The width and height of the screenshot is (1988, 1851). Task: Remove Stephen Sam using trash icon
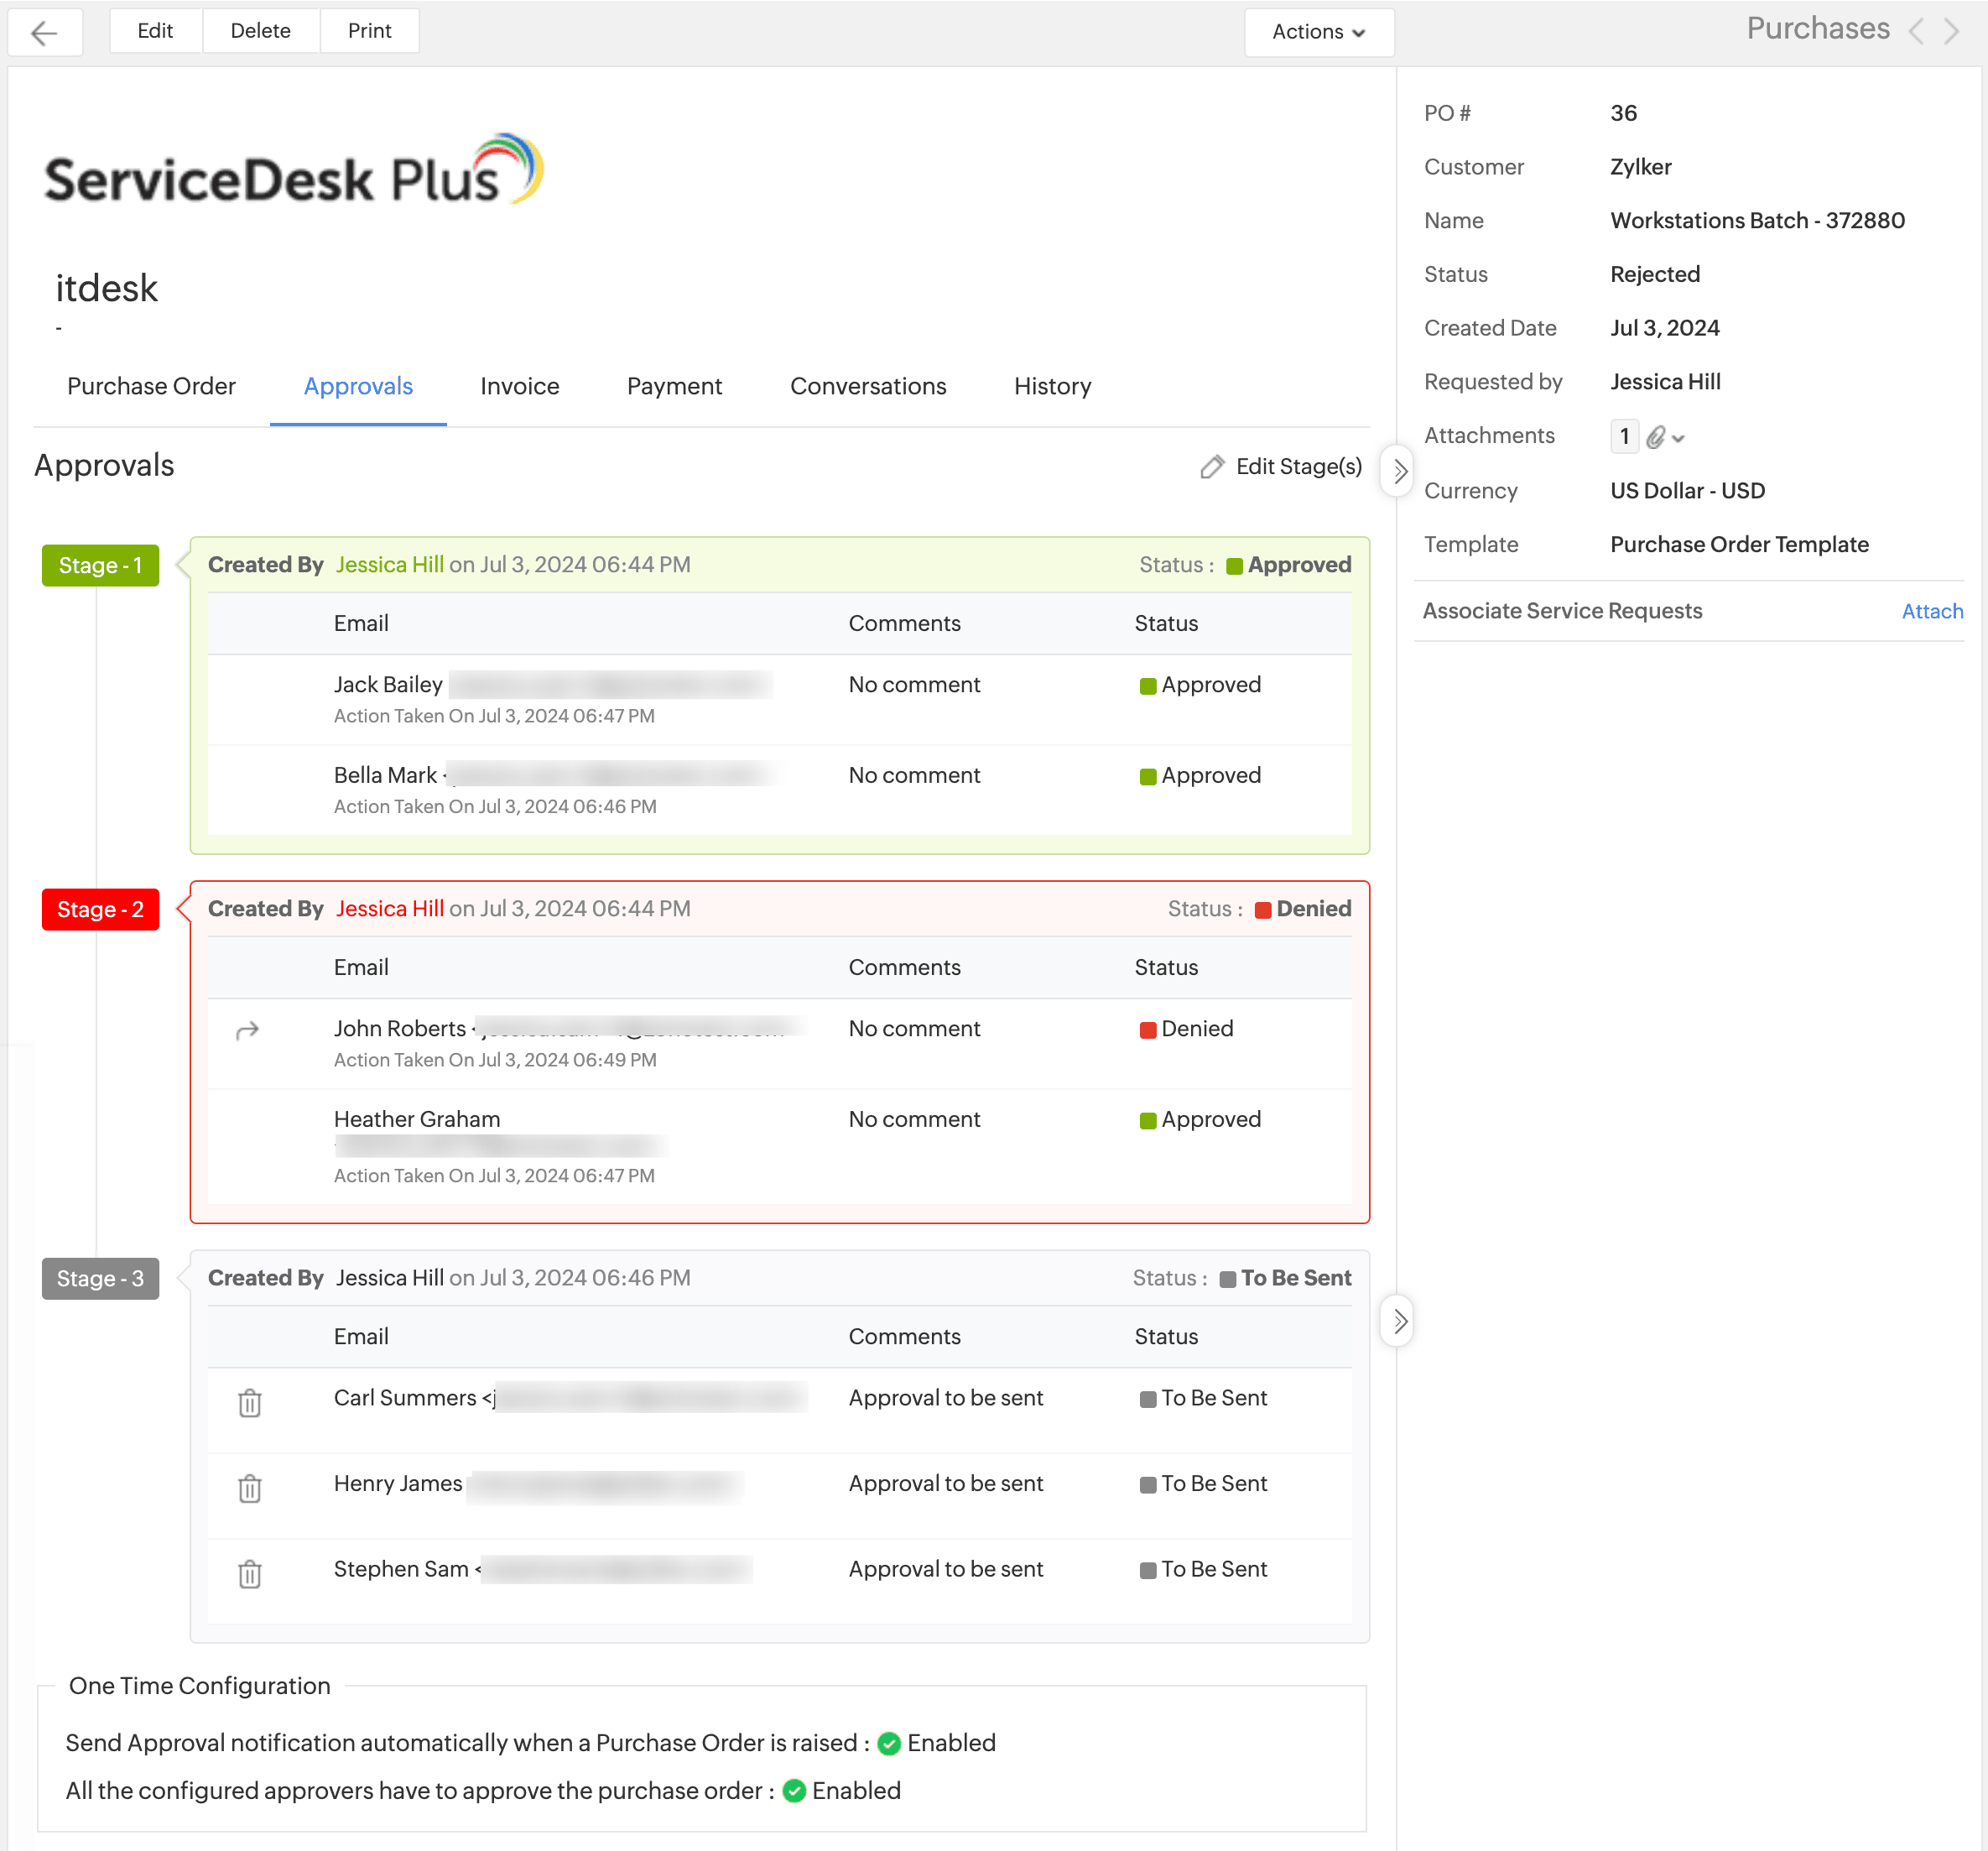[250, 1574]
